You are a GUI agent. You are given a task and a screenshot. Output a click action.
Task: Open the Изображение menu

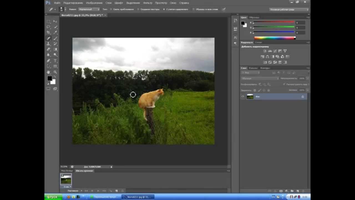pos(94,3)
